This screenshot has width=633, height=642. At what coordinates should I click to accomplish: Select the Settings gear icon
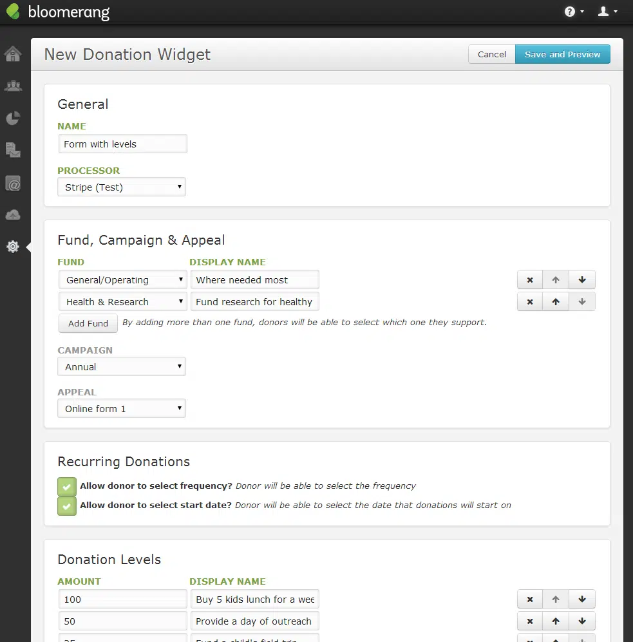point(13,246)
